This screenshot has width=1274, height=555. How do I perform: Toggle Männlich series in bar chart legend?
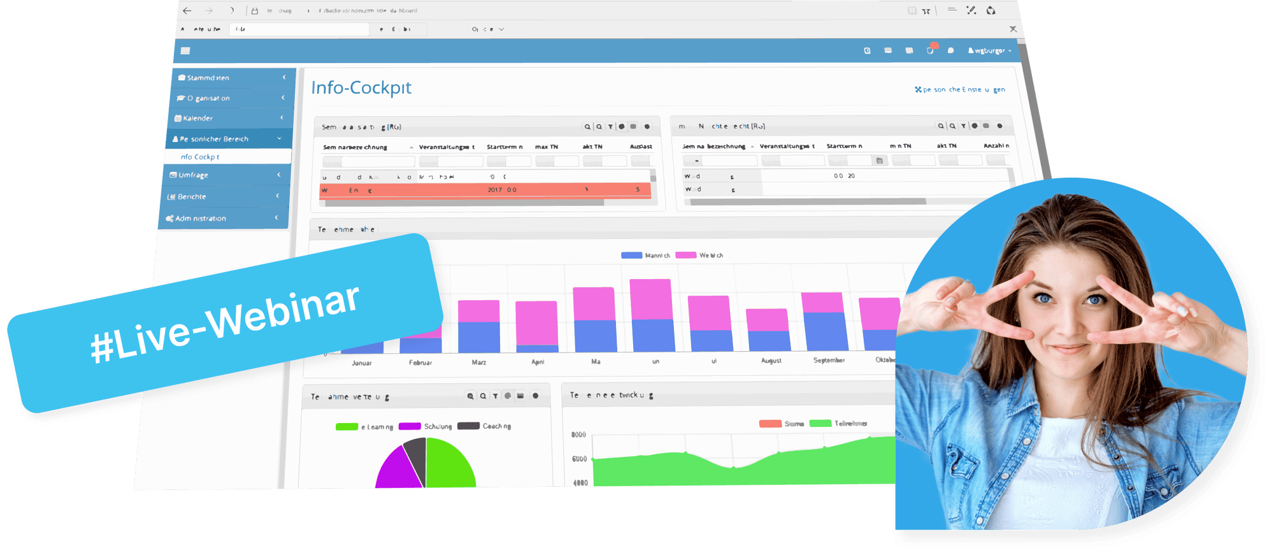[x=645, y=256]
